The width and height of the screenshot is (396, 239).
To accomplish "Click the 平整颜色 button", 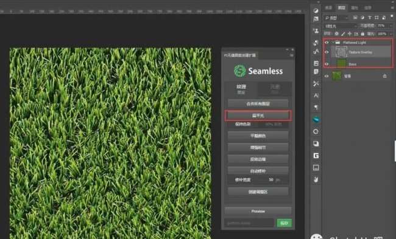I will pyautogui.click(x=258, y=136).
